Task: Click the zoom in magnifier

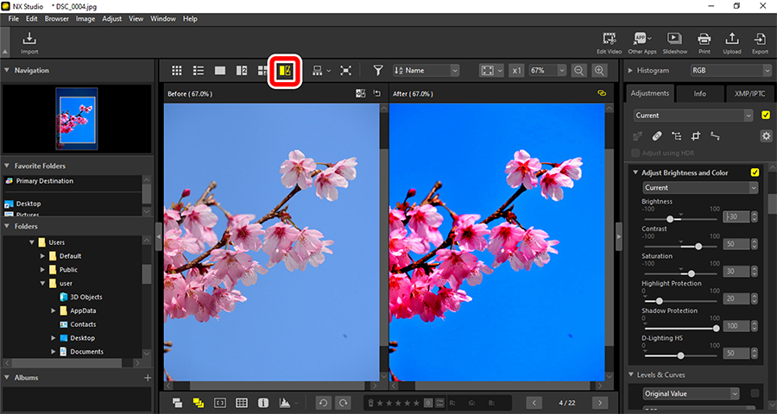Action: pyautogui.click(x=599, y=71)
